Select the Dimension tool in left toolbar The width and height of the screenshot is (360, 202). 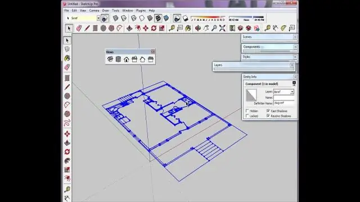(67, 198)
